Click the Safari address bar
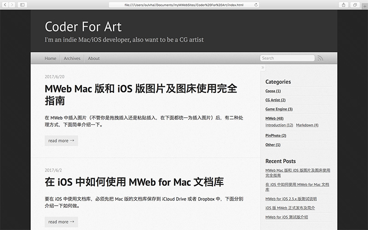The height and width of the screenshot is (230, 368). tap(184, 5)
